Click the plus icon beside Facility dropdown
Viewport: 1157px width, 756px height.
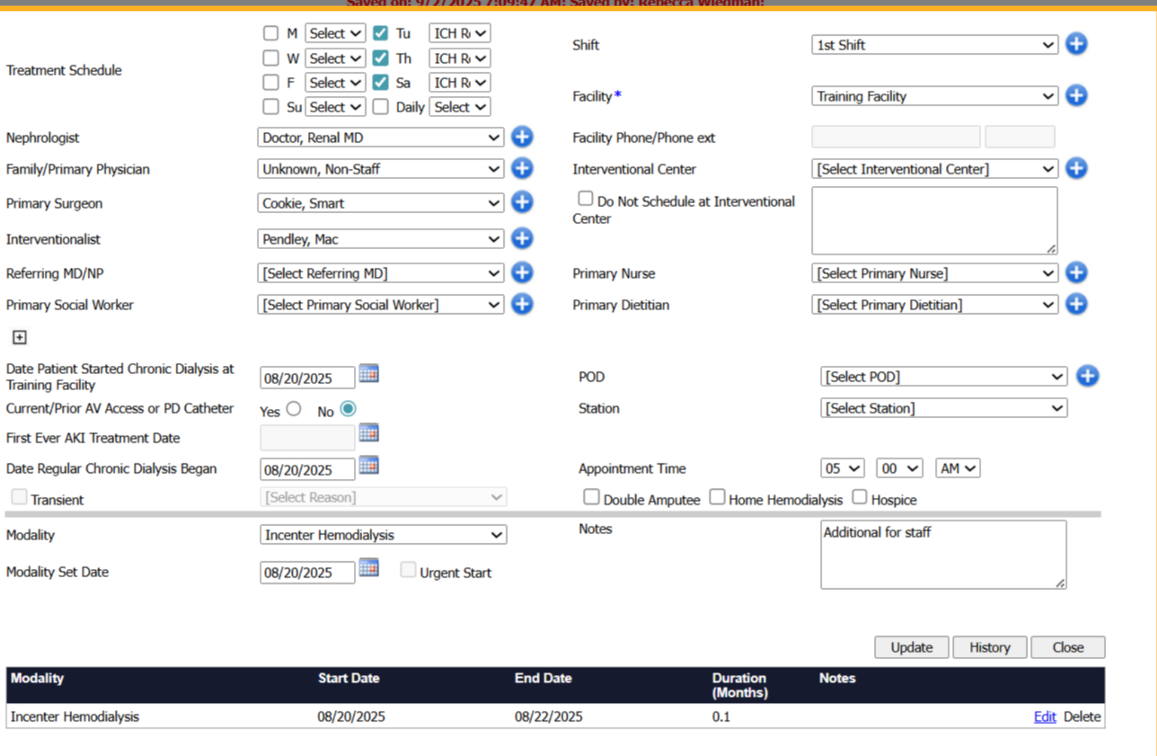click(1076, 96)
